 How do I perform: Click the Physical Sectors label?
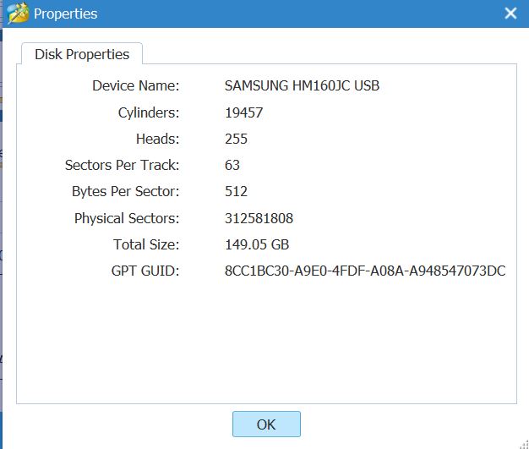point(127,218)
